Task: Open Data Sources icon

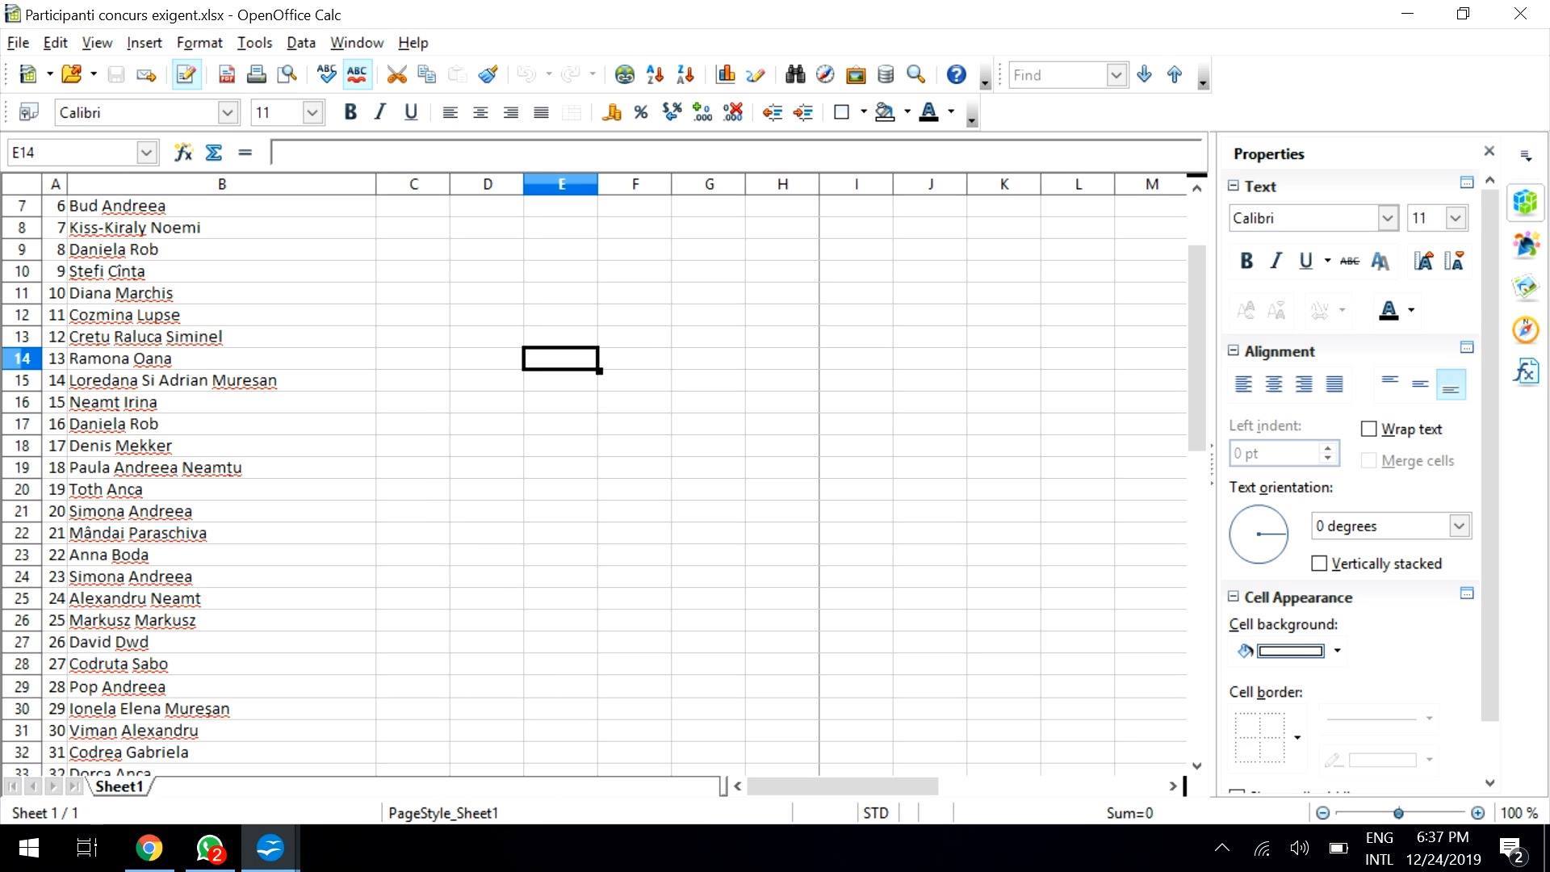Action: click(886, 75)
